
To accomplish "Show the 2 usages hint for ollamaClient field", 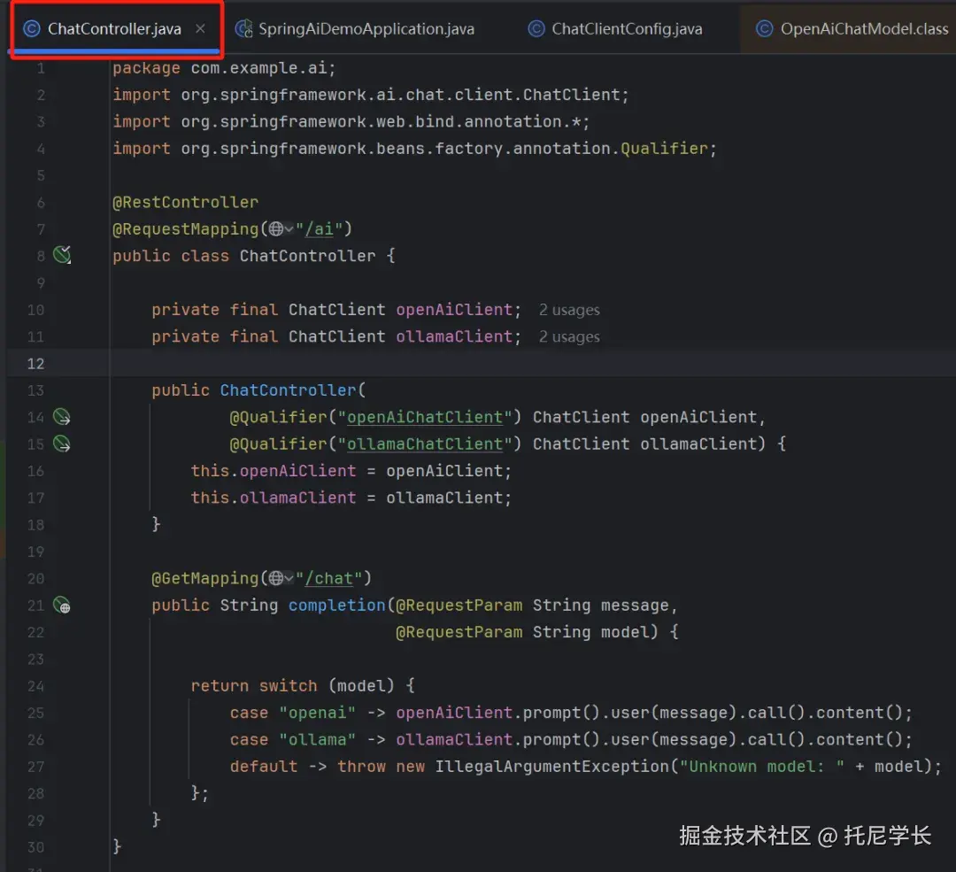I will tap(569, 336).
